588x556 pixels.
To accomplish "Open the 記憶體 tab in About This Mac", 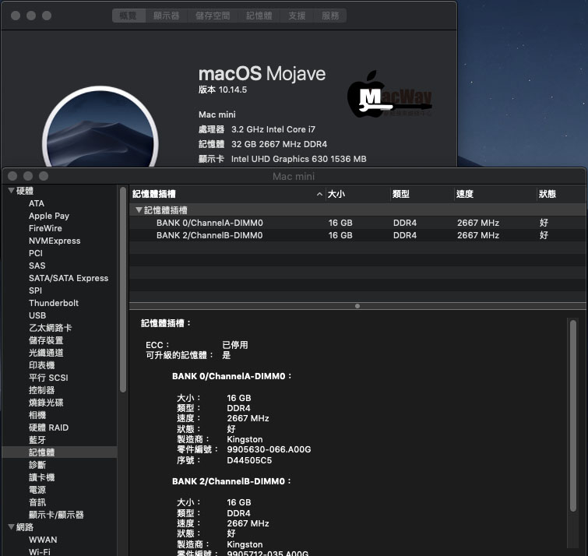I will point(259,16).
